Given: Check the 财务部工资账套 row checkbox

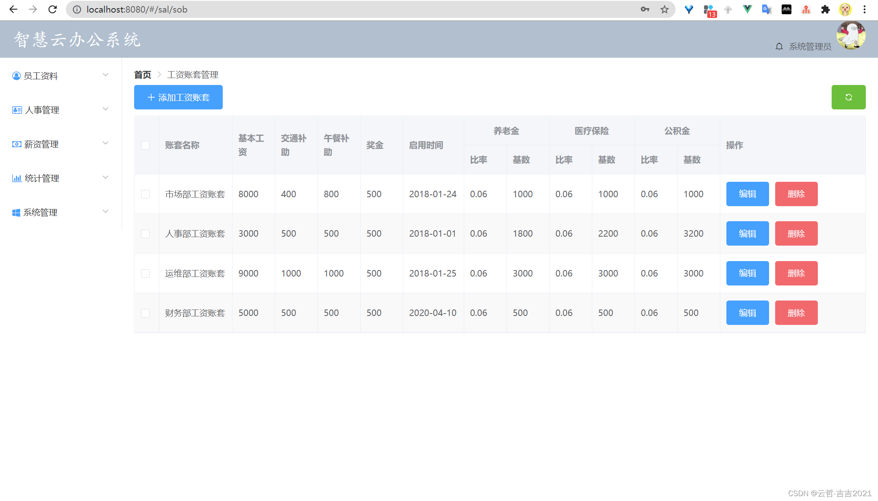Looking at the screenshot, I should 145,313.
